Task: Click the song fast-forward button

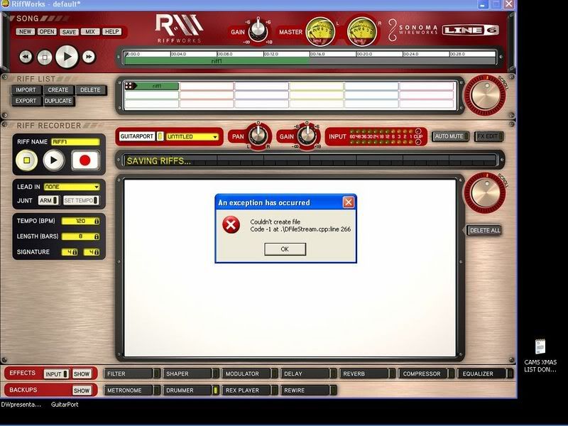Action: pos(89,56)
